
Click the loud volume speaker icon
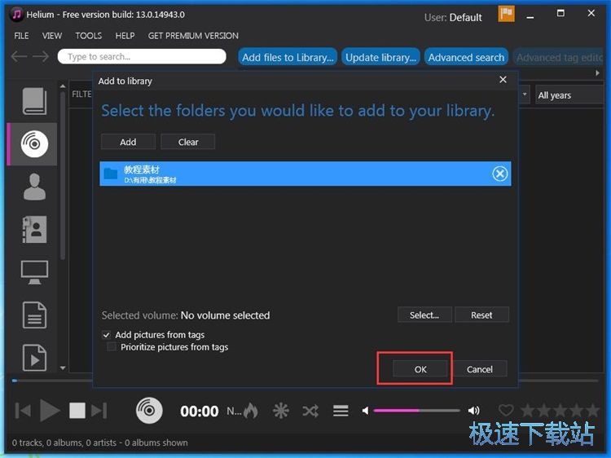coord(474,411)
